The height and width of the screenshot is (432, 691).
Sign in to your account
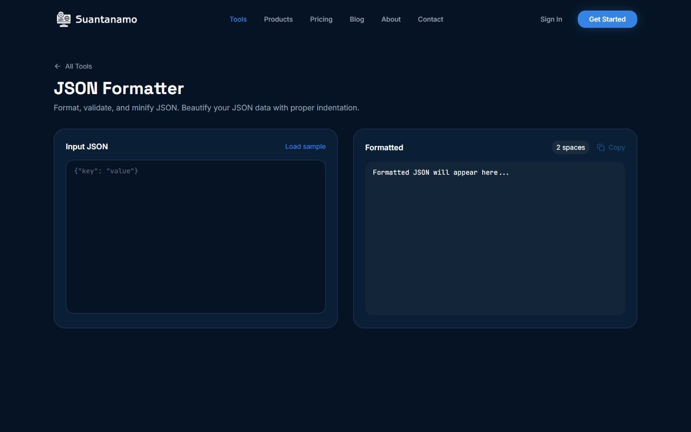tap(551, 19)
